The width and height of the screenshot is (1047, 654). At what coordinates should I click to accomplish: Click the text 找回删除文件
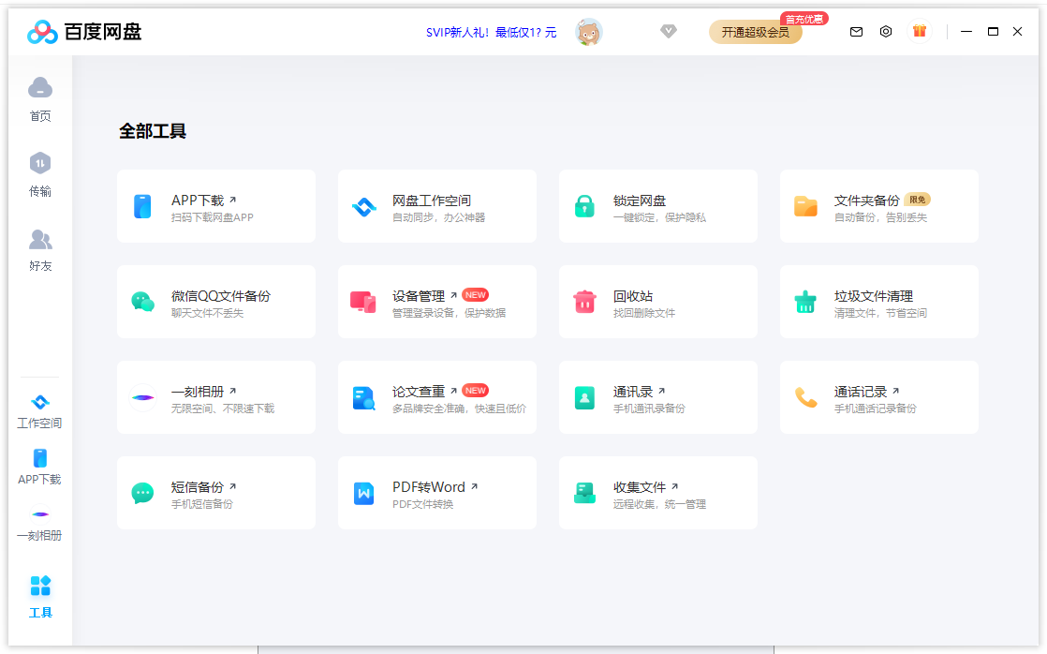coord(644,313)
